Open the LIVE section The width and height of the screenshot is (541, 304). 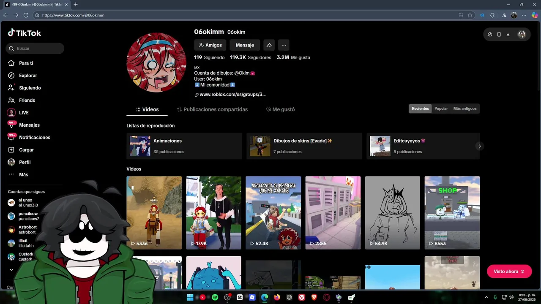(x=18, y=113)
